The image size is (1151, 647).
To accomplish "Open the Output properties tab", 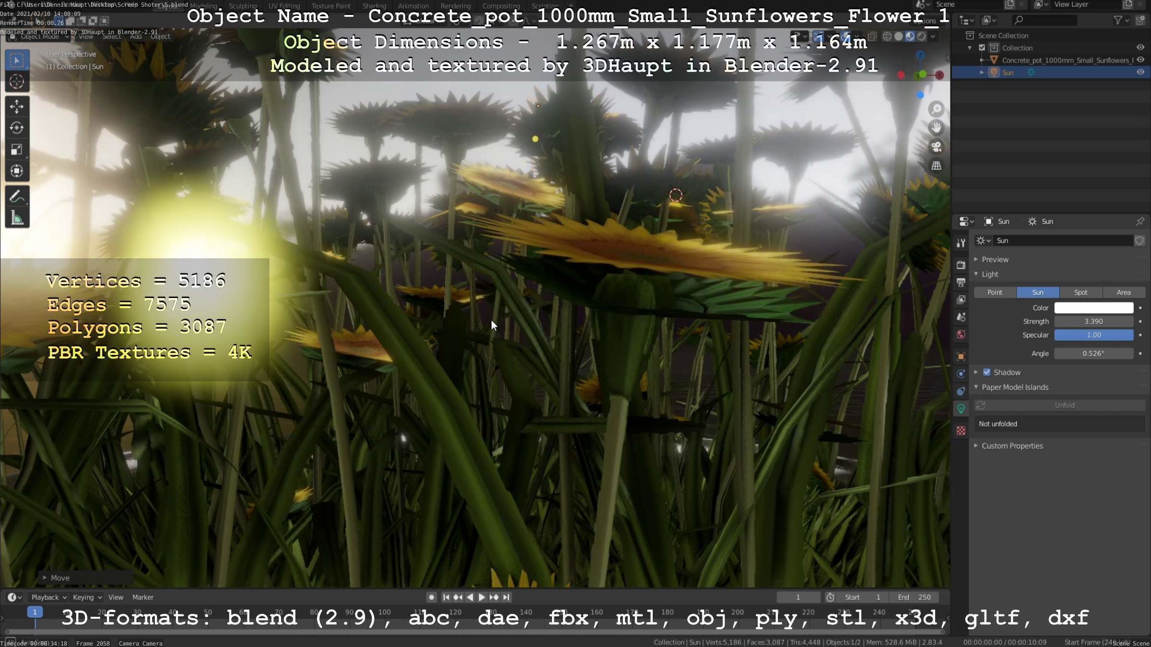I will 961,282.
